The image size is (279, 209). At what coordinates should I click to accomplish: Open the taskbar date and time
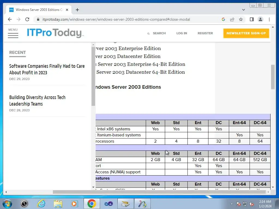point(265,204)
